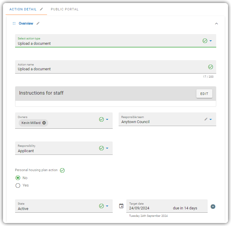231x226 pixels.
Task: Click the green check icon in Action name field
Action: pos(211,67)
